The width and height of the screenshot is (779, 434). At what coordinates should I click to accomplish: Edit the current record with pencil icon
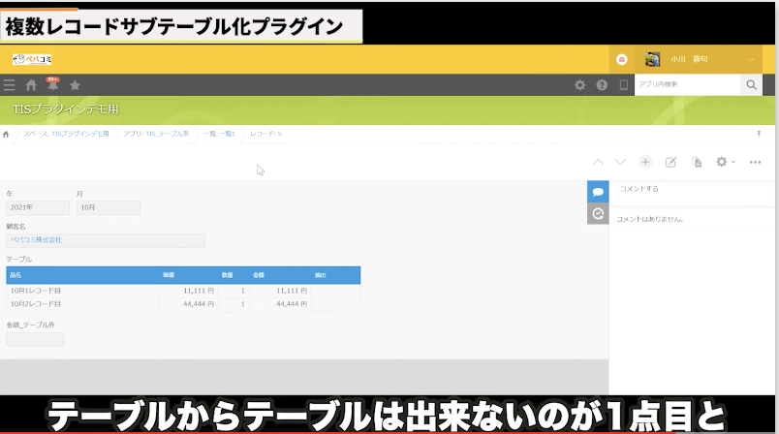(670, 162)
